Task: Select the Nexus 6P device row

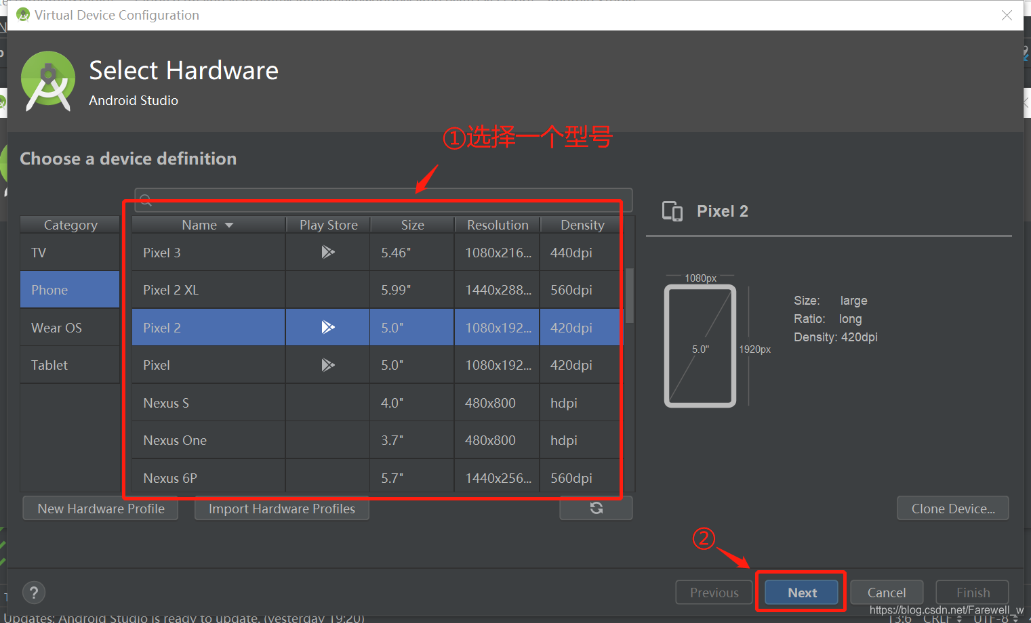Action: 377,477
